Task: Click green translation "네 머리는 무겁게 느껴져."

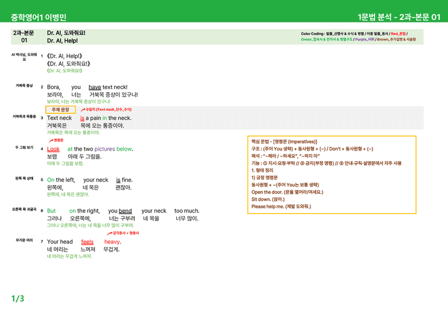Action: [x=69, y=256]
